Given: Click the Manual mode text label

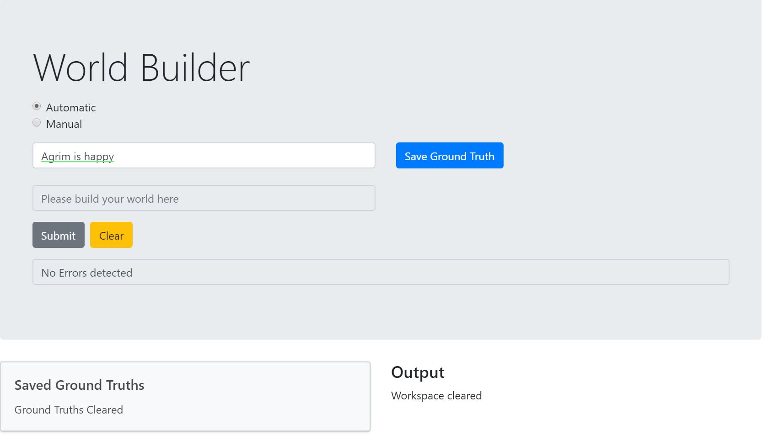Looking at the screenshot, I should click(x=64, y=124).
